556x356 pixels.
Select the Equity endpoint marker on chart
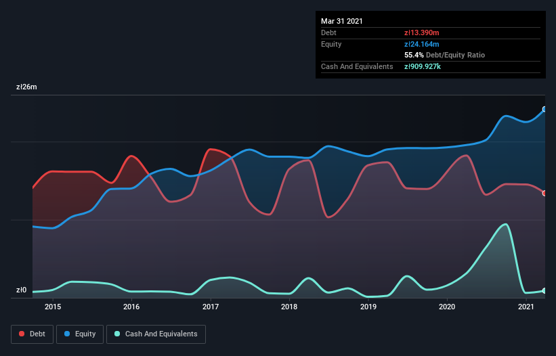tap(544, 109)
